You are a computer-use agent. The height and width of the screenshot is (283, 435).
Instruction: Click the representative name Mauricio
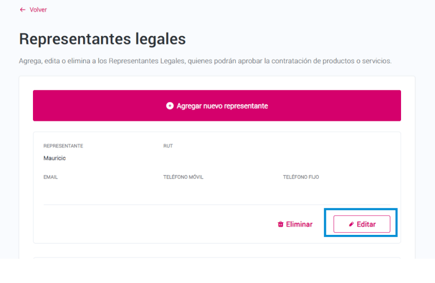tap(55, 158)
